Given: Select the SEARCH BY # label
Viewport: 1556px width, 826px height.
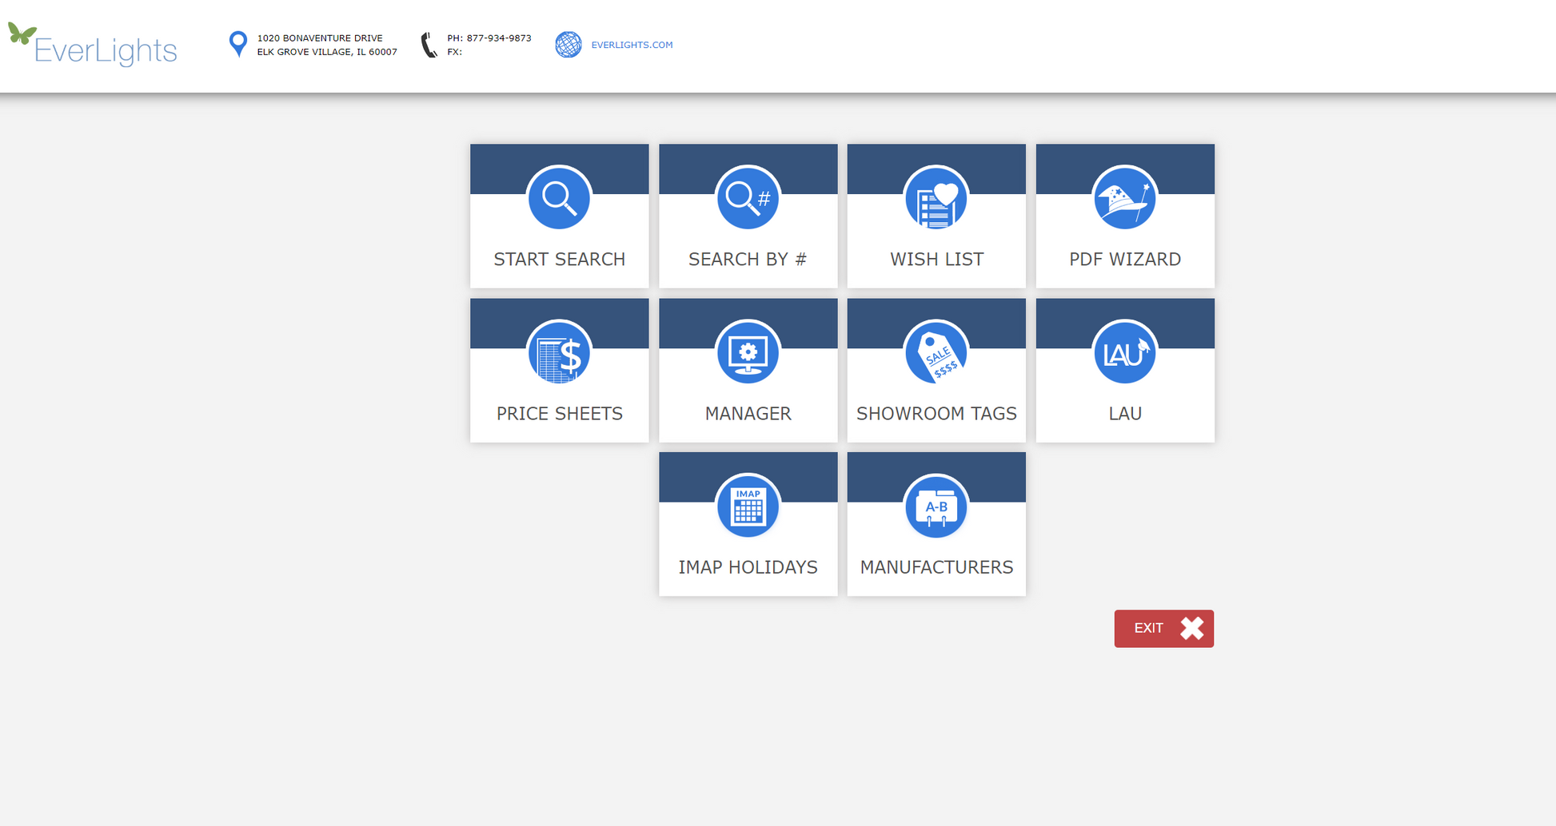Looking at the screenshot, I should (x=748, y=260).
